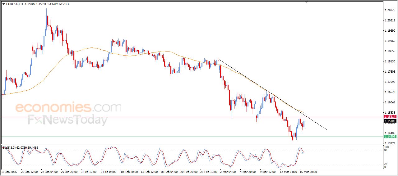
Task: Click the 2 Mar 04:00 time label
Action: click(228, 172)
